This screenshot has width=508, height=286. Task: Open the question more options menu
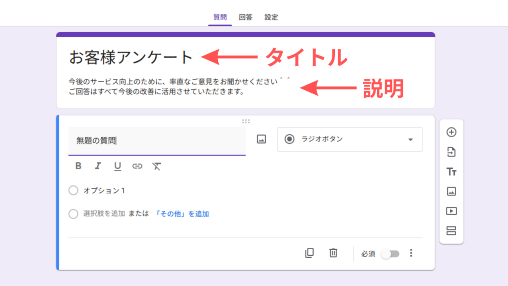pos(411,253)
